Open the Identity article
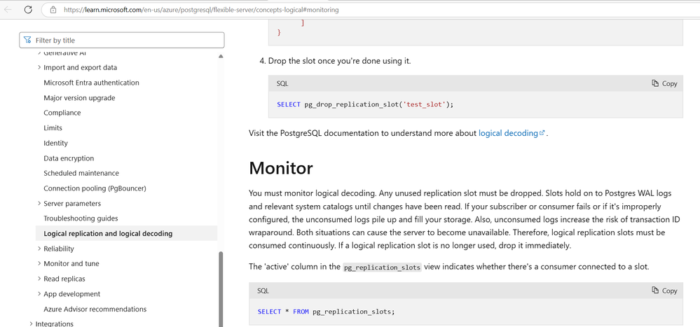The image size is (700, 327). tap(56, 144)
